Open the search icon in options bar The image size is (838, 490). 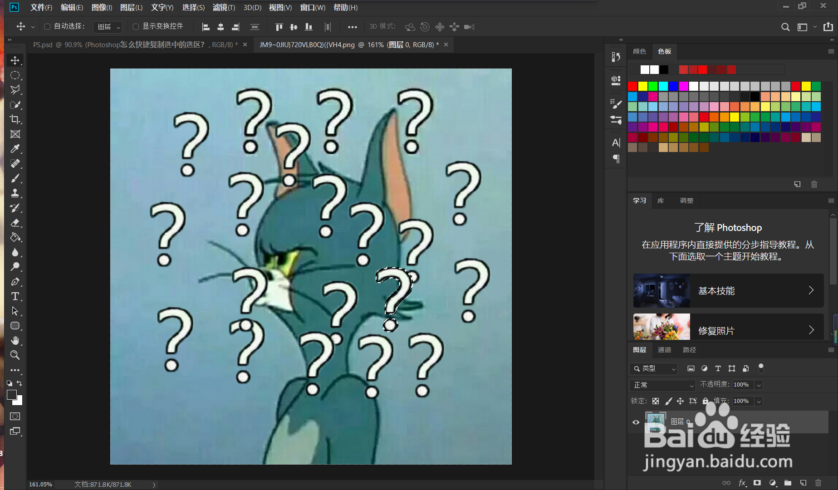point(785,27)
